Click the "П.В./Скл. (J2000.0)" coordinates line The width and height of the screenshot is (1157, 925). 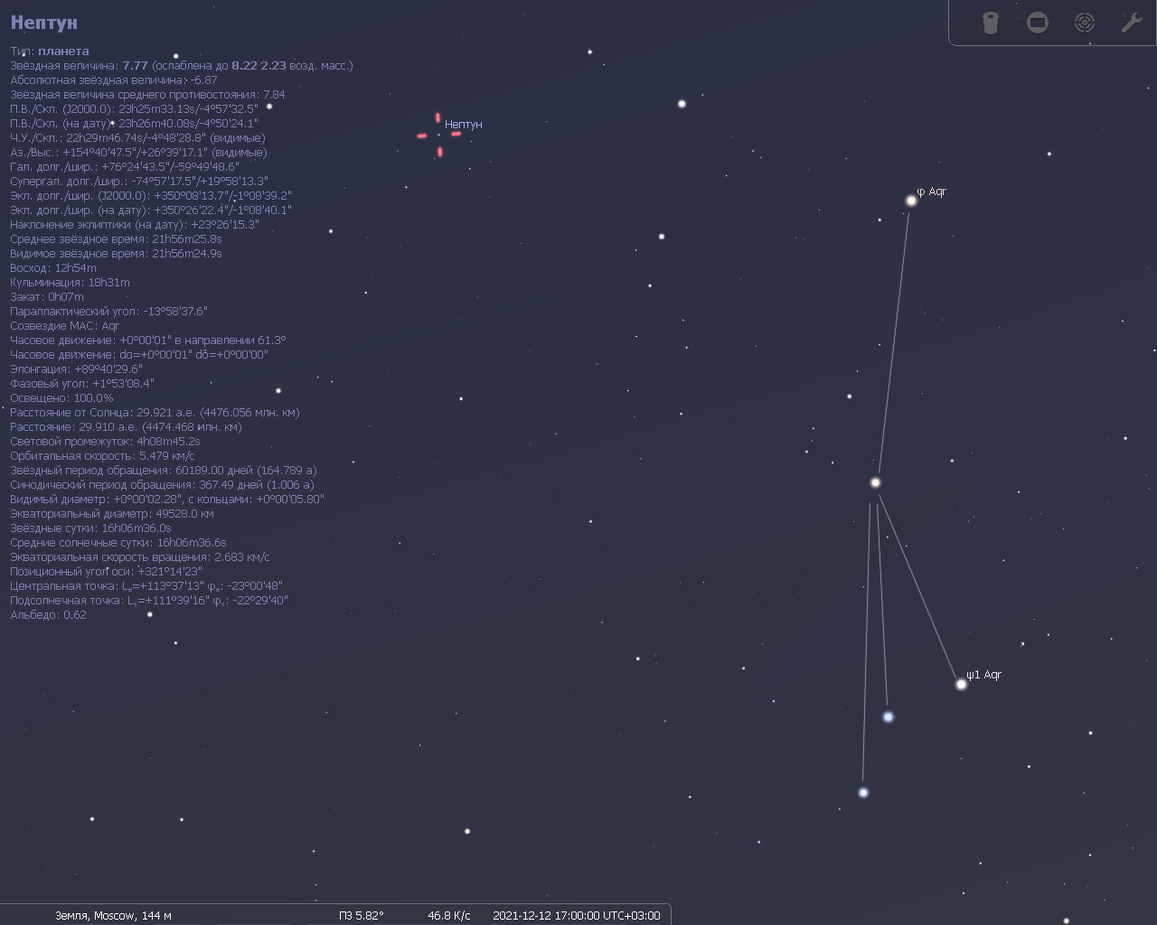coord(134,109)
